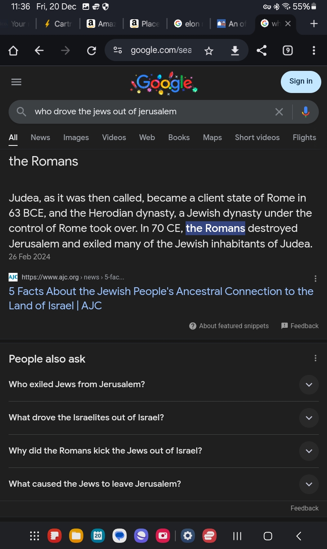Screen dimensions: 327x549
Task: Open the Samsung Internet browser icon
Action: pos(141,535)
